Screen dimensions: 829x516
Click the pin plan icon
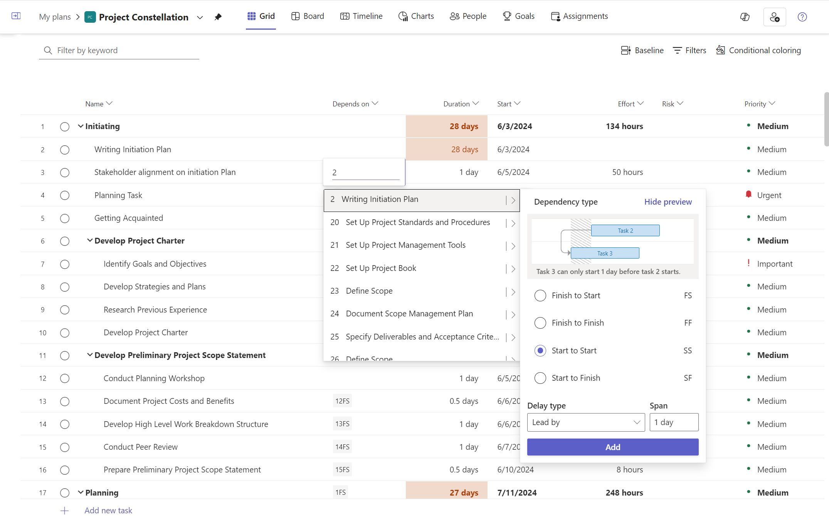[218, 17]
